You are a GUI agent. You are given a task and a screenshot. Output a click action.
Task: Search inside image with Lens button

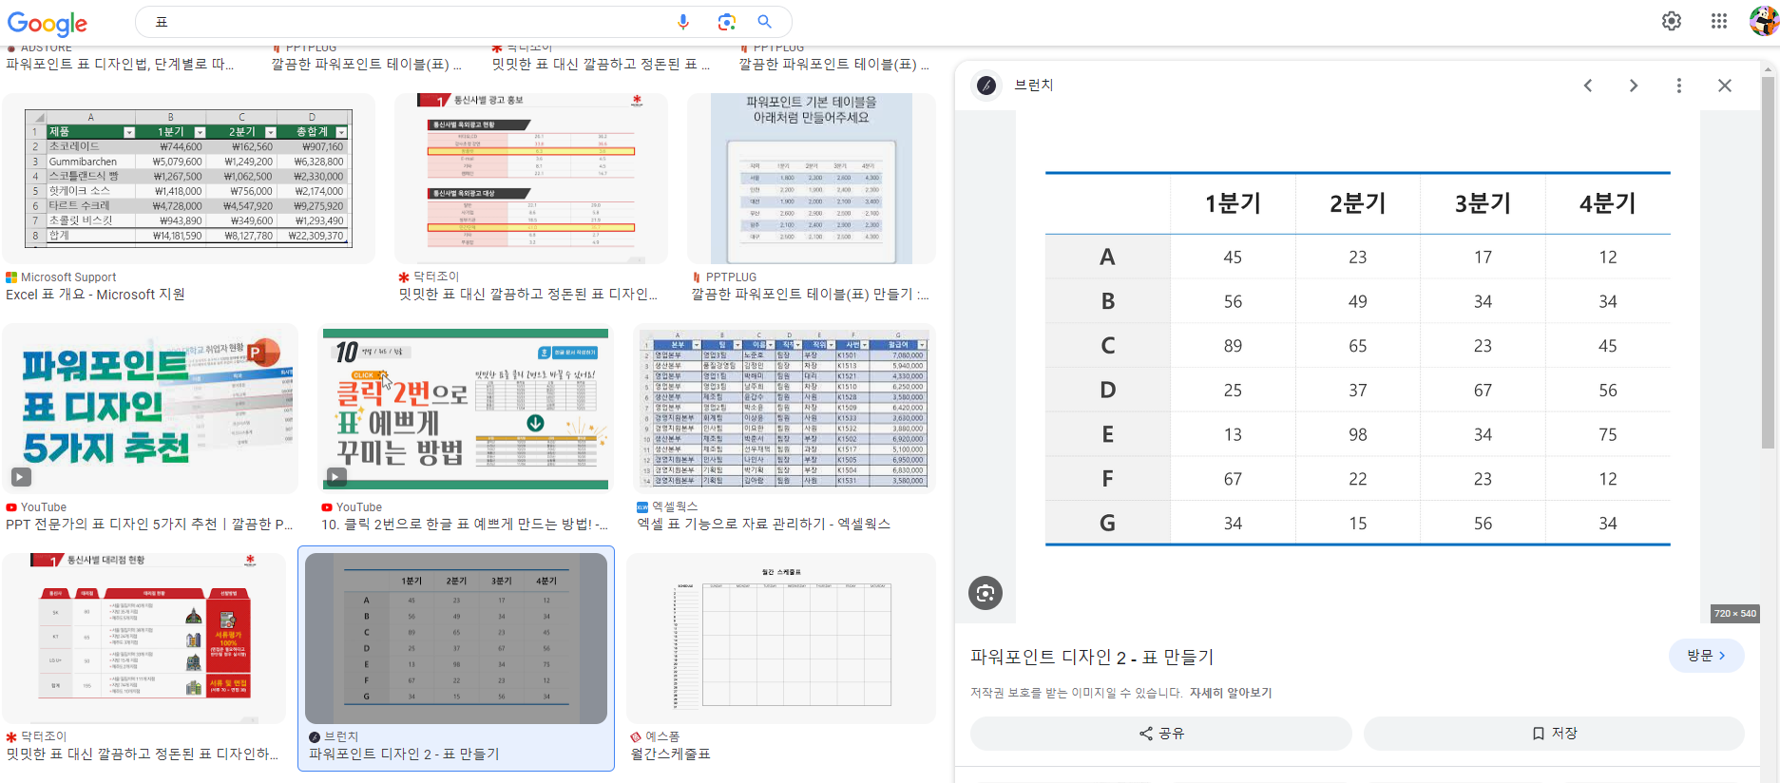click(x=986, y=593)
